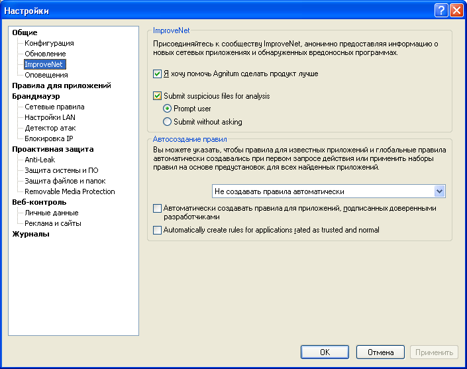
Task: Open Сетевые правила page
Action: (x=54, y=107)
